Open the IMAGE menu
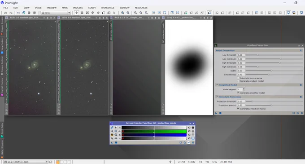Viewport: 305px width, 164px height. pos(38,8)
